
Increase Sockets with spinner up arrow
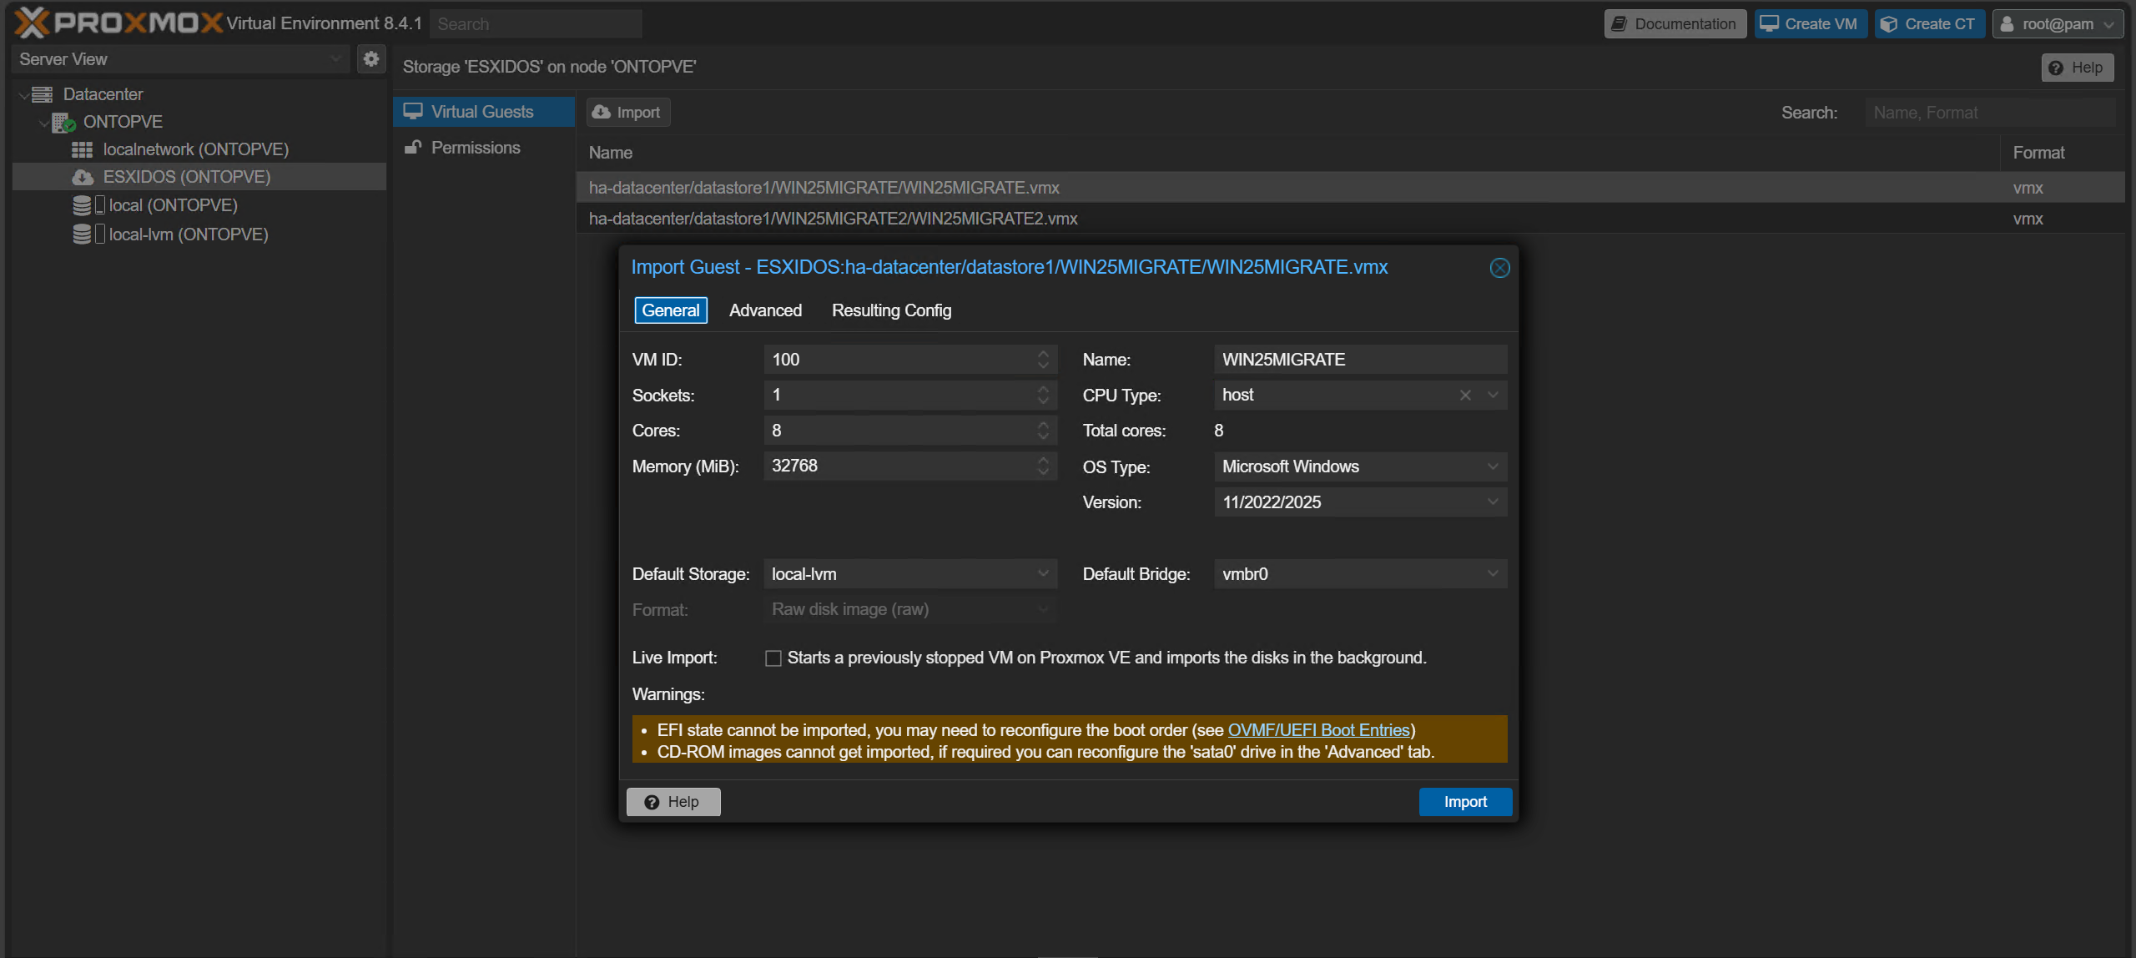click(x=1043, y=388)
